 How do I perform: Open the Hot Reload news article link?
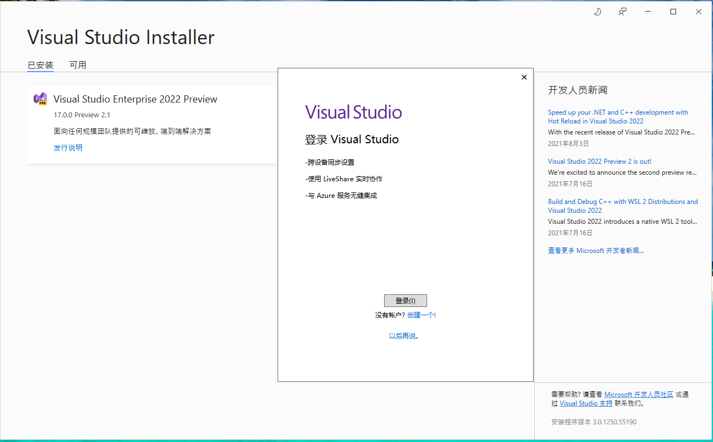click(x=618, y=117)
